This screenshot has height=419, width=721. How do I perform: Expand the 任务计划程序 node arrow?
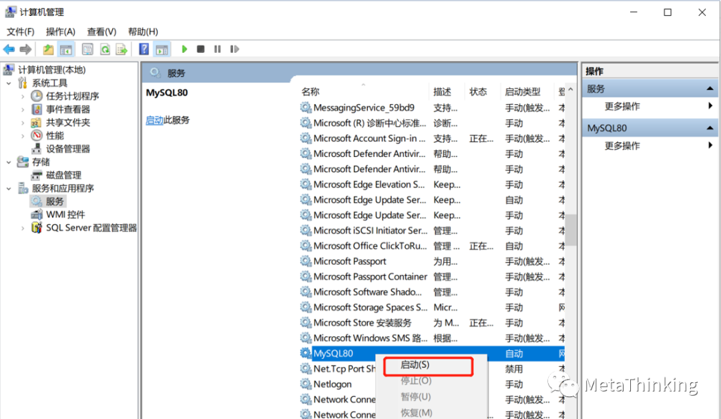23,97
